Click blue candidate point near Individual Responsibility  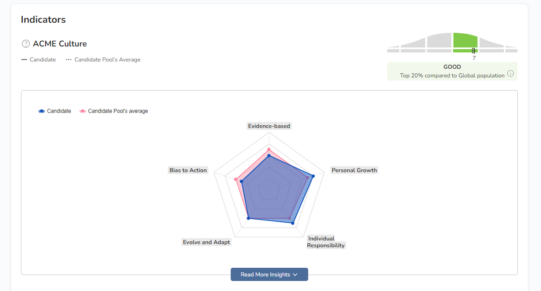293,223
